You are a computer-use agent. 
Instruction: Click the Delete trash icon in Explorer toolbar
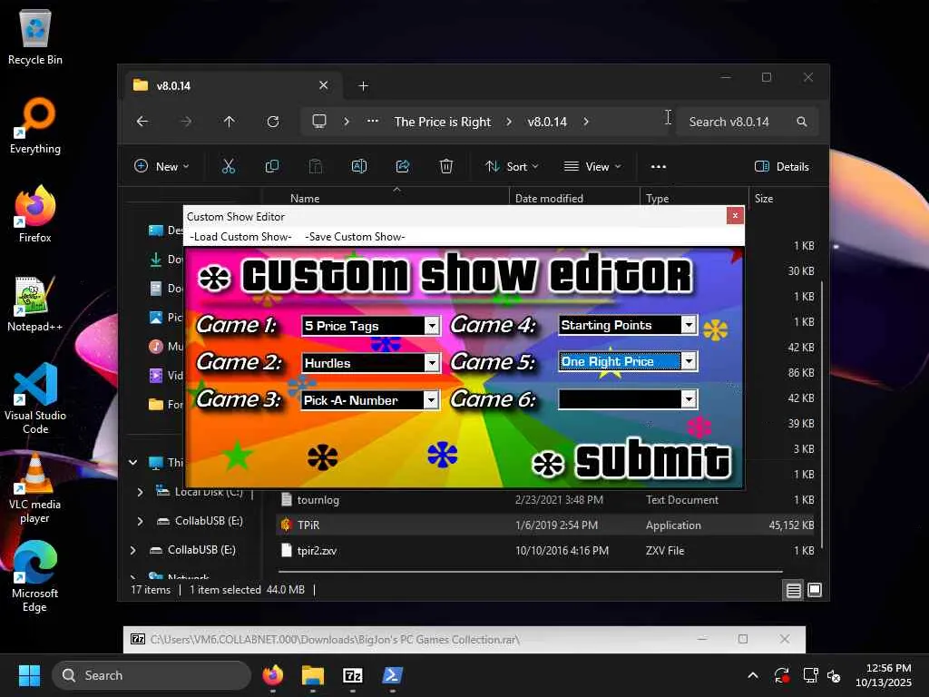point(446,167)
